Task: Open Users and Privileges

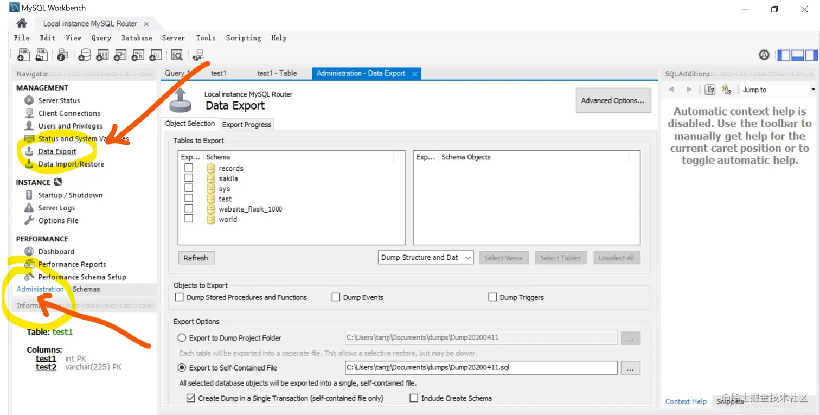Action: pos(70,125)
